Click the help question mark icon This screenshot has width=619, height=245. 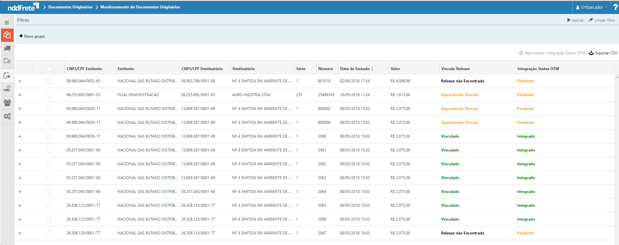point(615,7)
